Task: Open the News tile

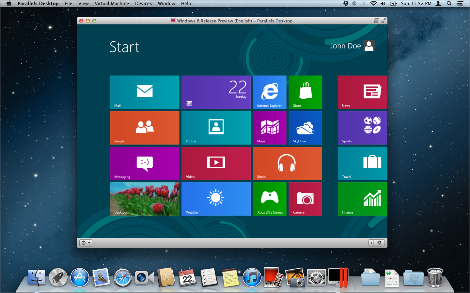Action: (x=363, y=92)
